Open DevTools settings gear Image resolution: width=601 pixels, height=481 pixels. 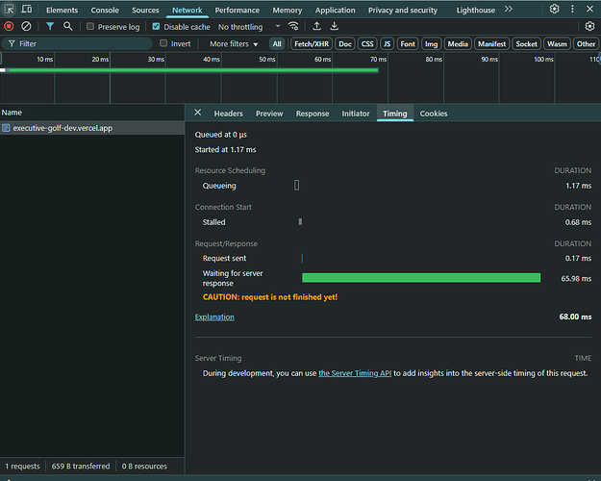click(x=554, y=10)
